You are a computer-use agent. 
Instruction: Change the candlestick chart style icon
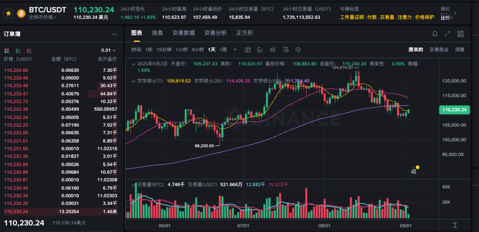coord(273,49)
